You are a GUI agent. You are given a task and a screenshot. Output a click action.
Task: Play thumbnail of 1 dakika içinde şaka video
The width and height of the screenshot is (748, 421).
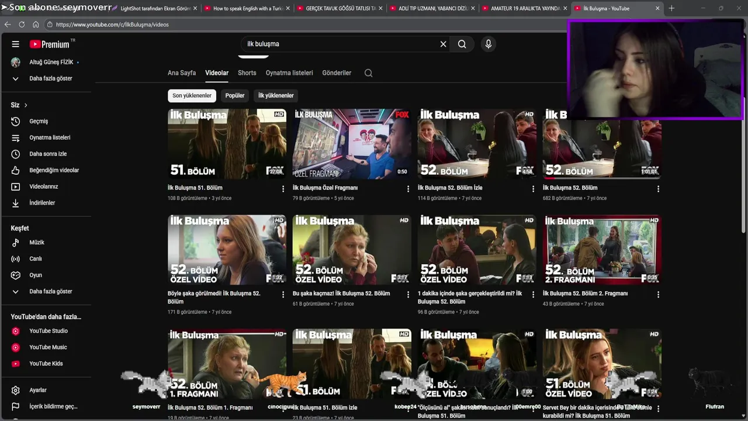tap(476, 250)
